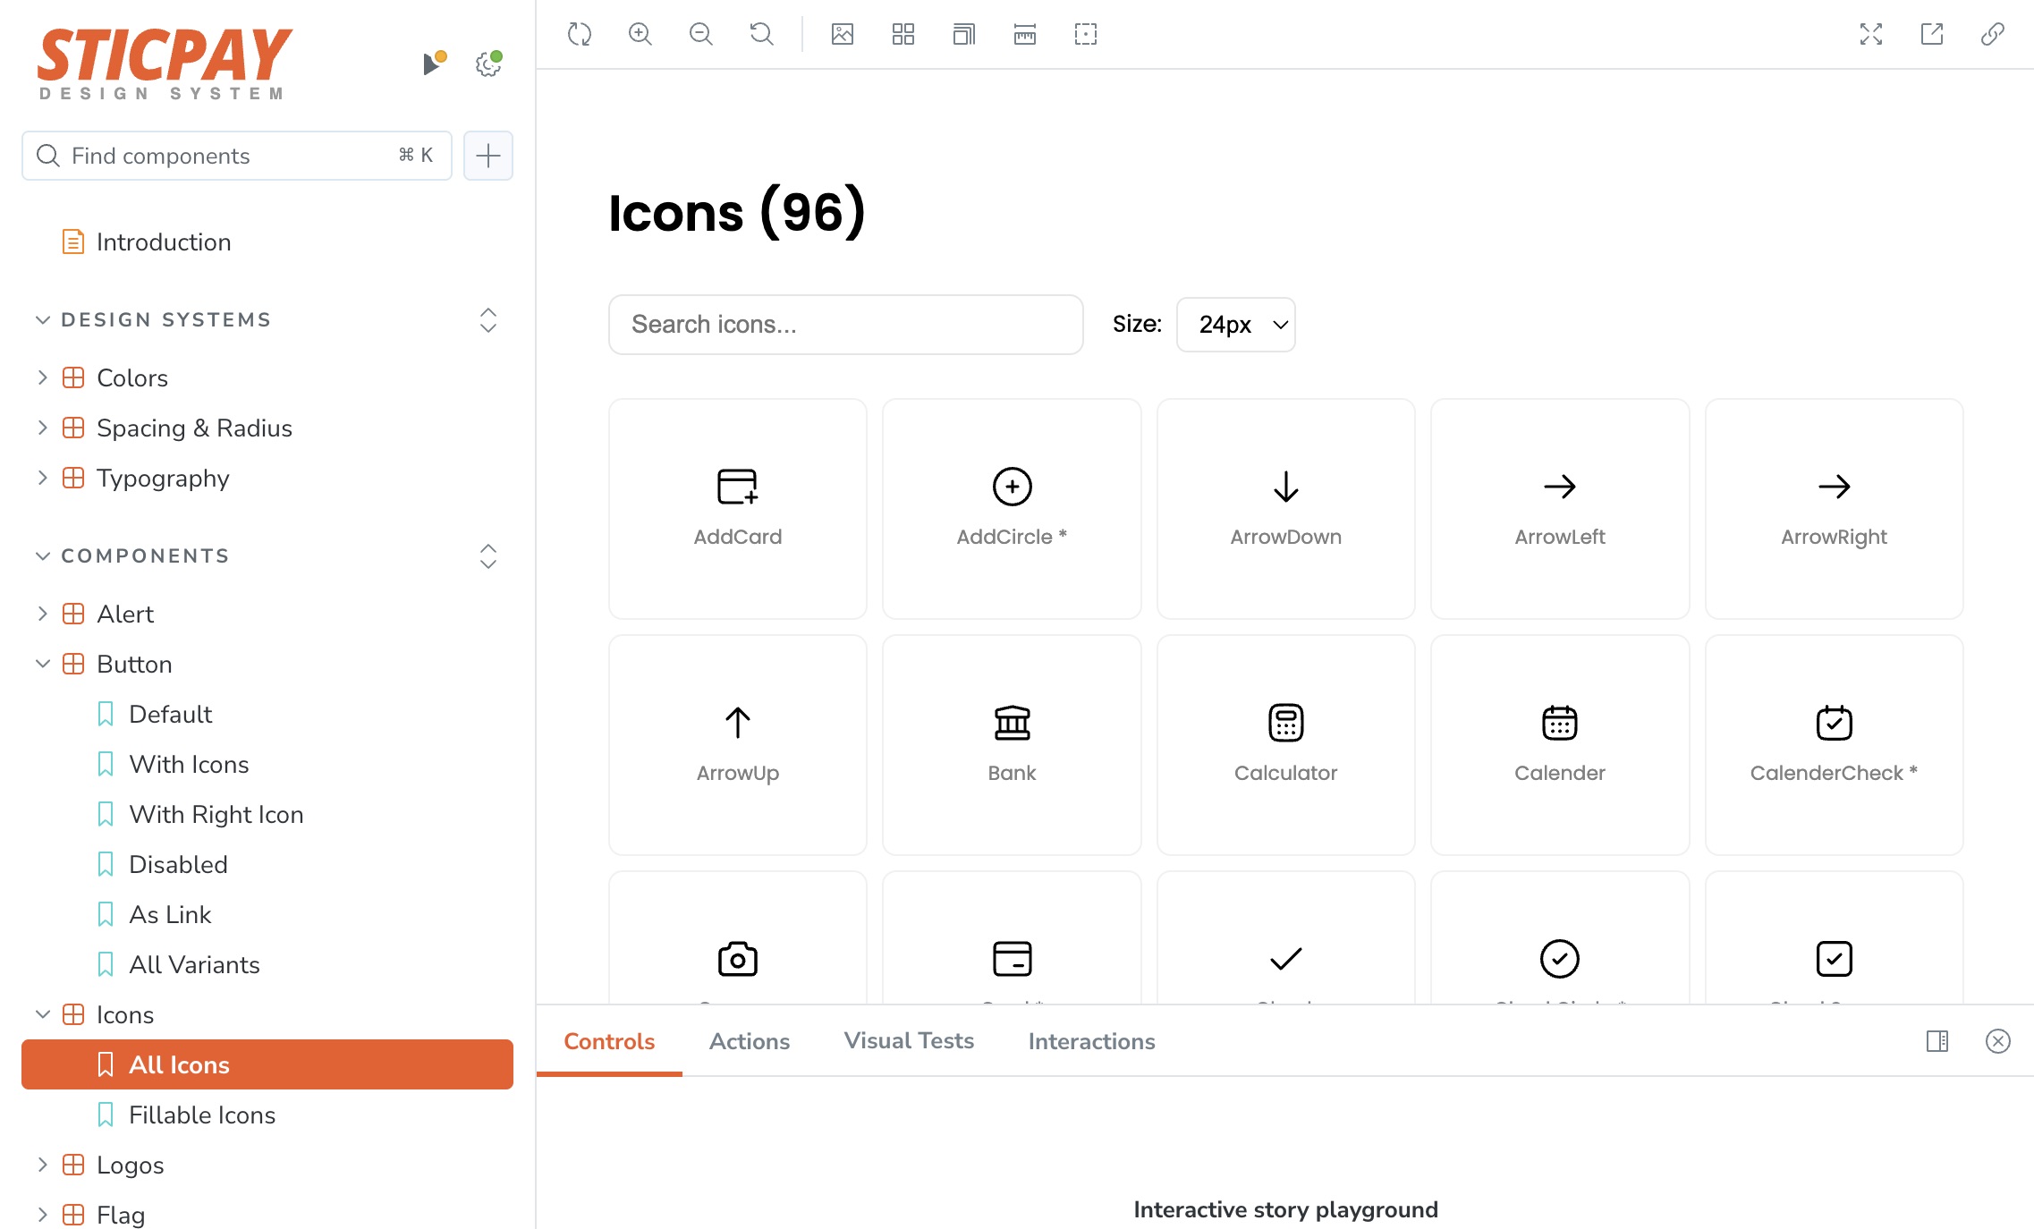Image resolution: width=2034 pixels, height=1229 pixels.
Task: Copy canvas link icon
Action: (x=1992, y=35)
